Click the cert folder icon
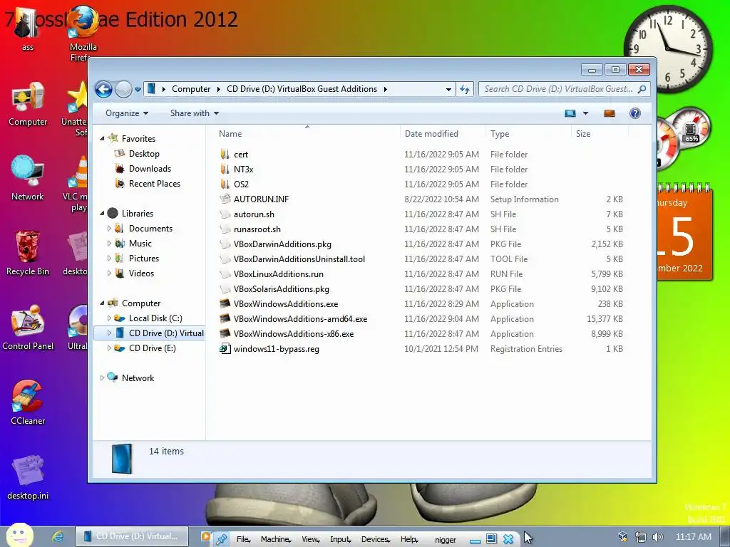This screenshot has height=547, width=730. (x=225, y=154)
